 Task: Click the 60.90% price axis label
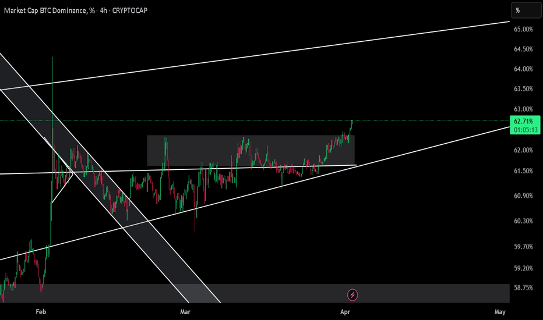pos(523,196)
